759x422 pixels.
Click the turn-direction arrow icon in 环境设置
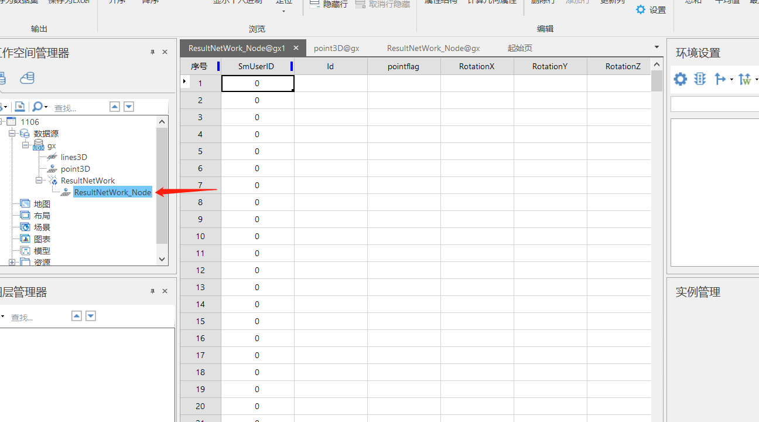pyautogui.click(x=720, y=79)
